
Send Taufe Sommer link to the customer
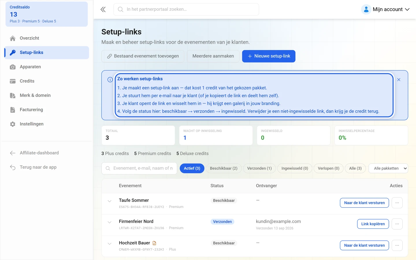click(x=364, y=203)
